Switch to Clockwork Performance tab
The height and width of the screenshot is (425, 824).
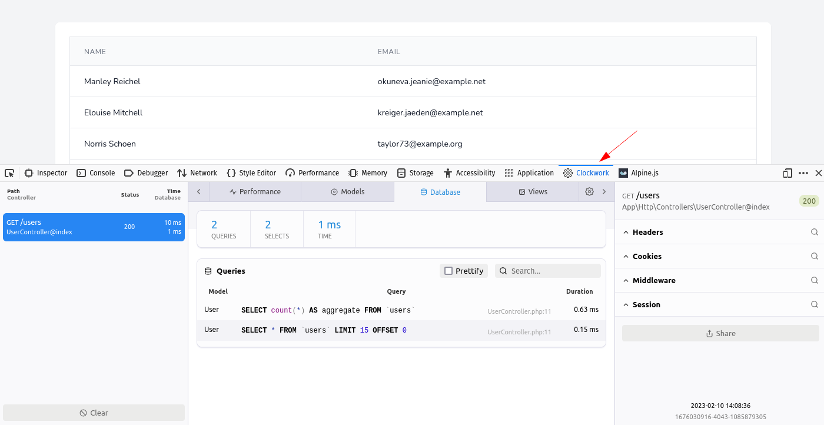click(x=255, y=192)
